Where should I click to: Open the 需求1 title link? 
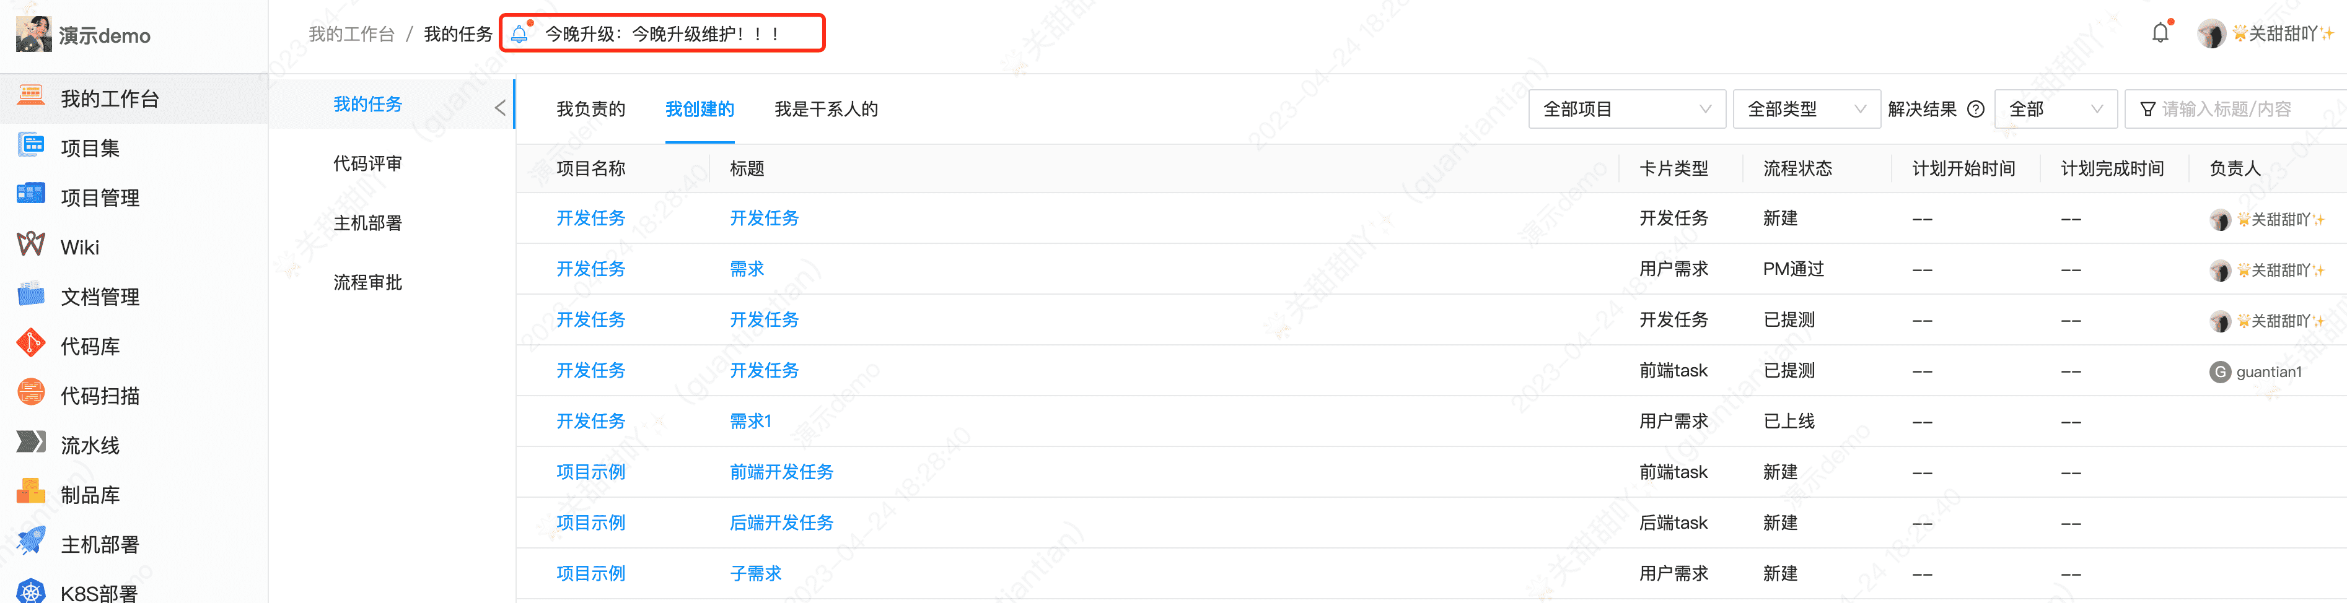point(750,421)
